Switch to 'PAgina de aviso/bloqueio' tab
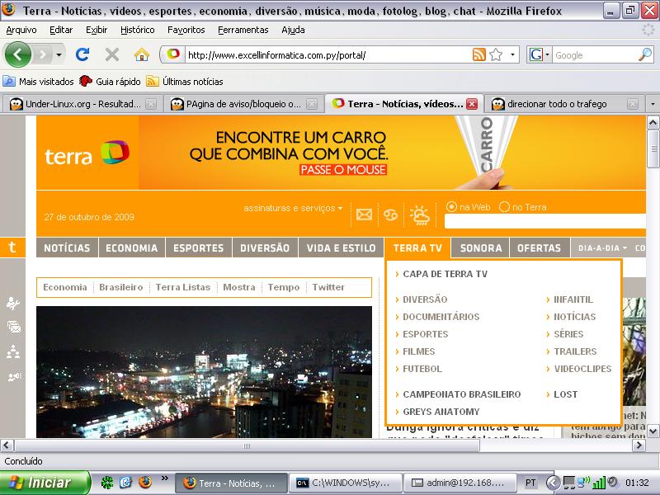Viewport: 660px width, 495px height. (242, 104)
